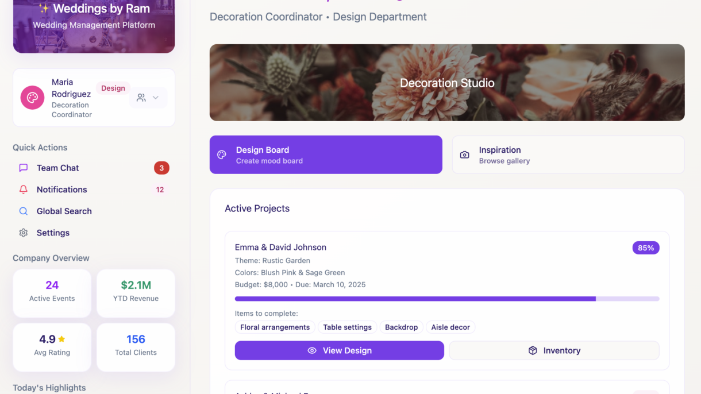Click the box icon beside Inventory
Viewport: 701px width, 394px height.
pos(533,350)
